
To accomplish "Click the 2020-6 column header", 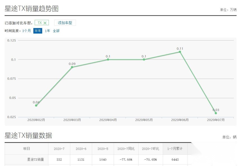I will (81, 149).
